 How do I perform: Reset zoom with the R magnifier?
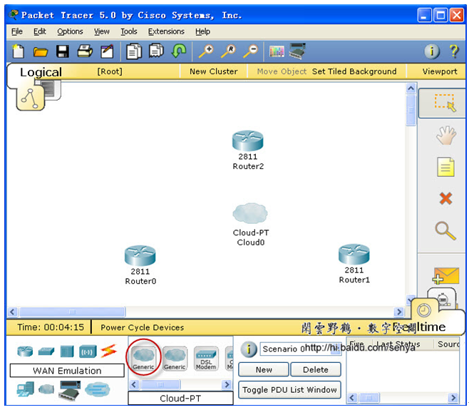(x=229, y=51)
